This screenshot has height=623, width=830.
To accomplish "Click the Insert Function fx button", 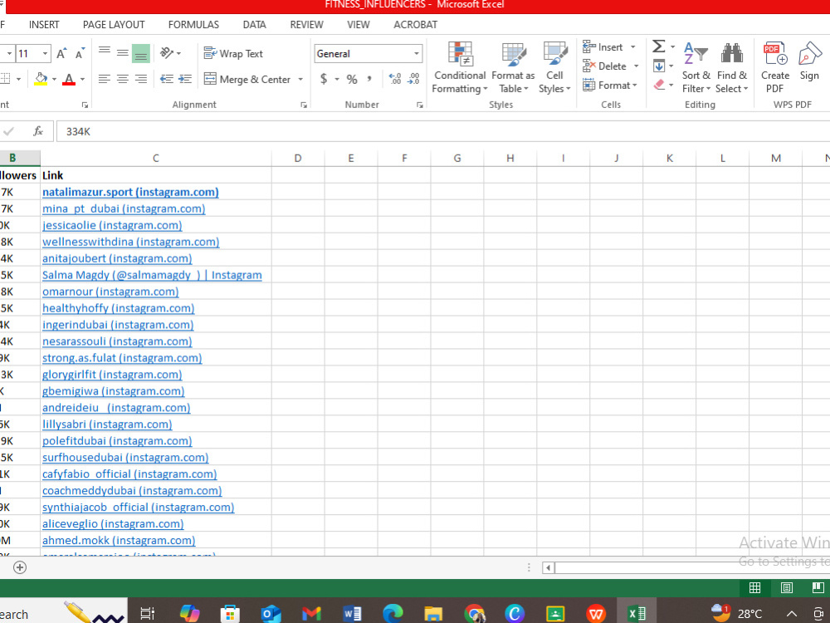I will [x=38, y=131].
